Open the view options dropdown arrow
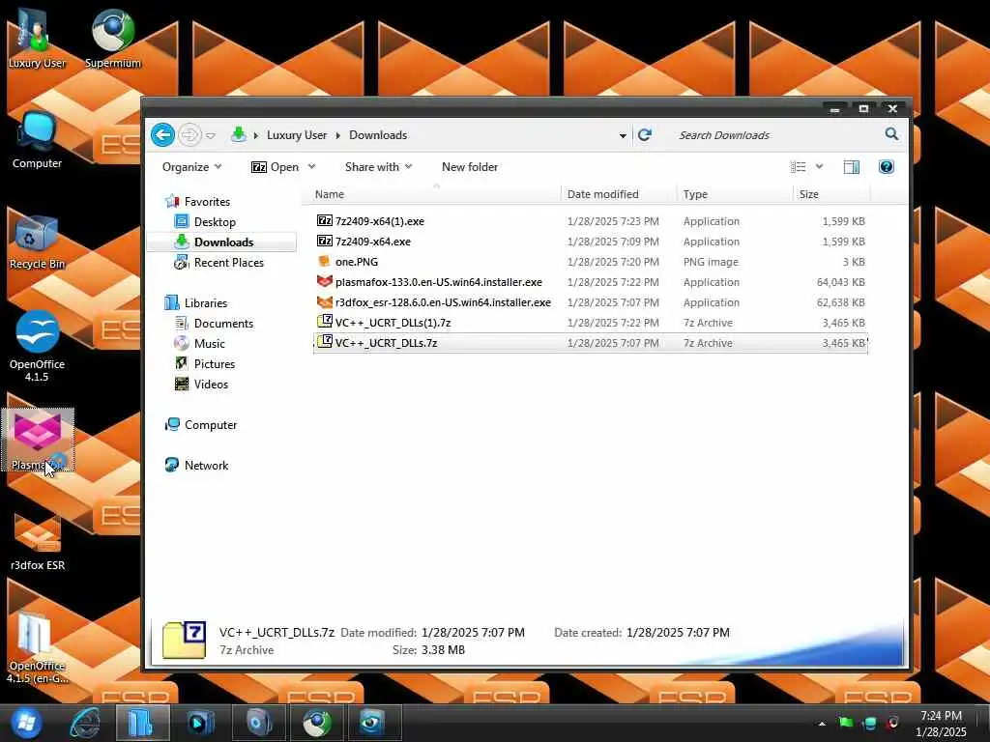990x742 pixels. click(x=819, y=166)
